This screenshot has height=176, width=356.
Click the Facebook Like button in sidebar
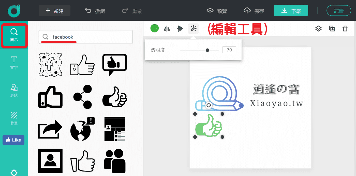(13, 140)
